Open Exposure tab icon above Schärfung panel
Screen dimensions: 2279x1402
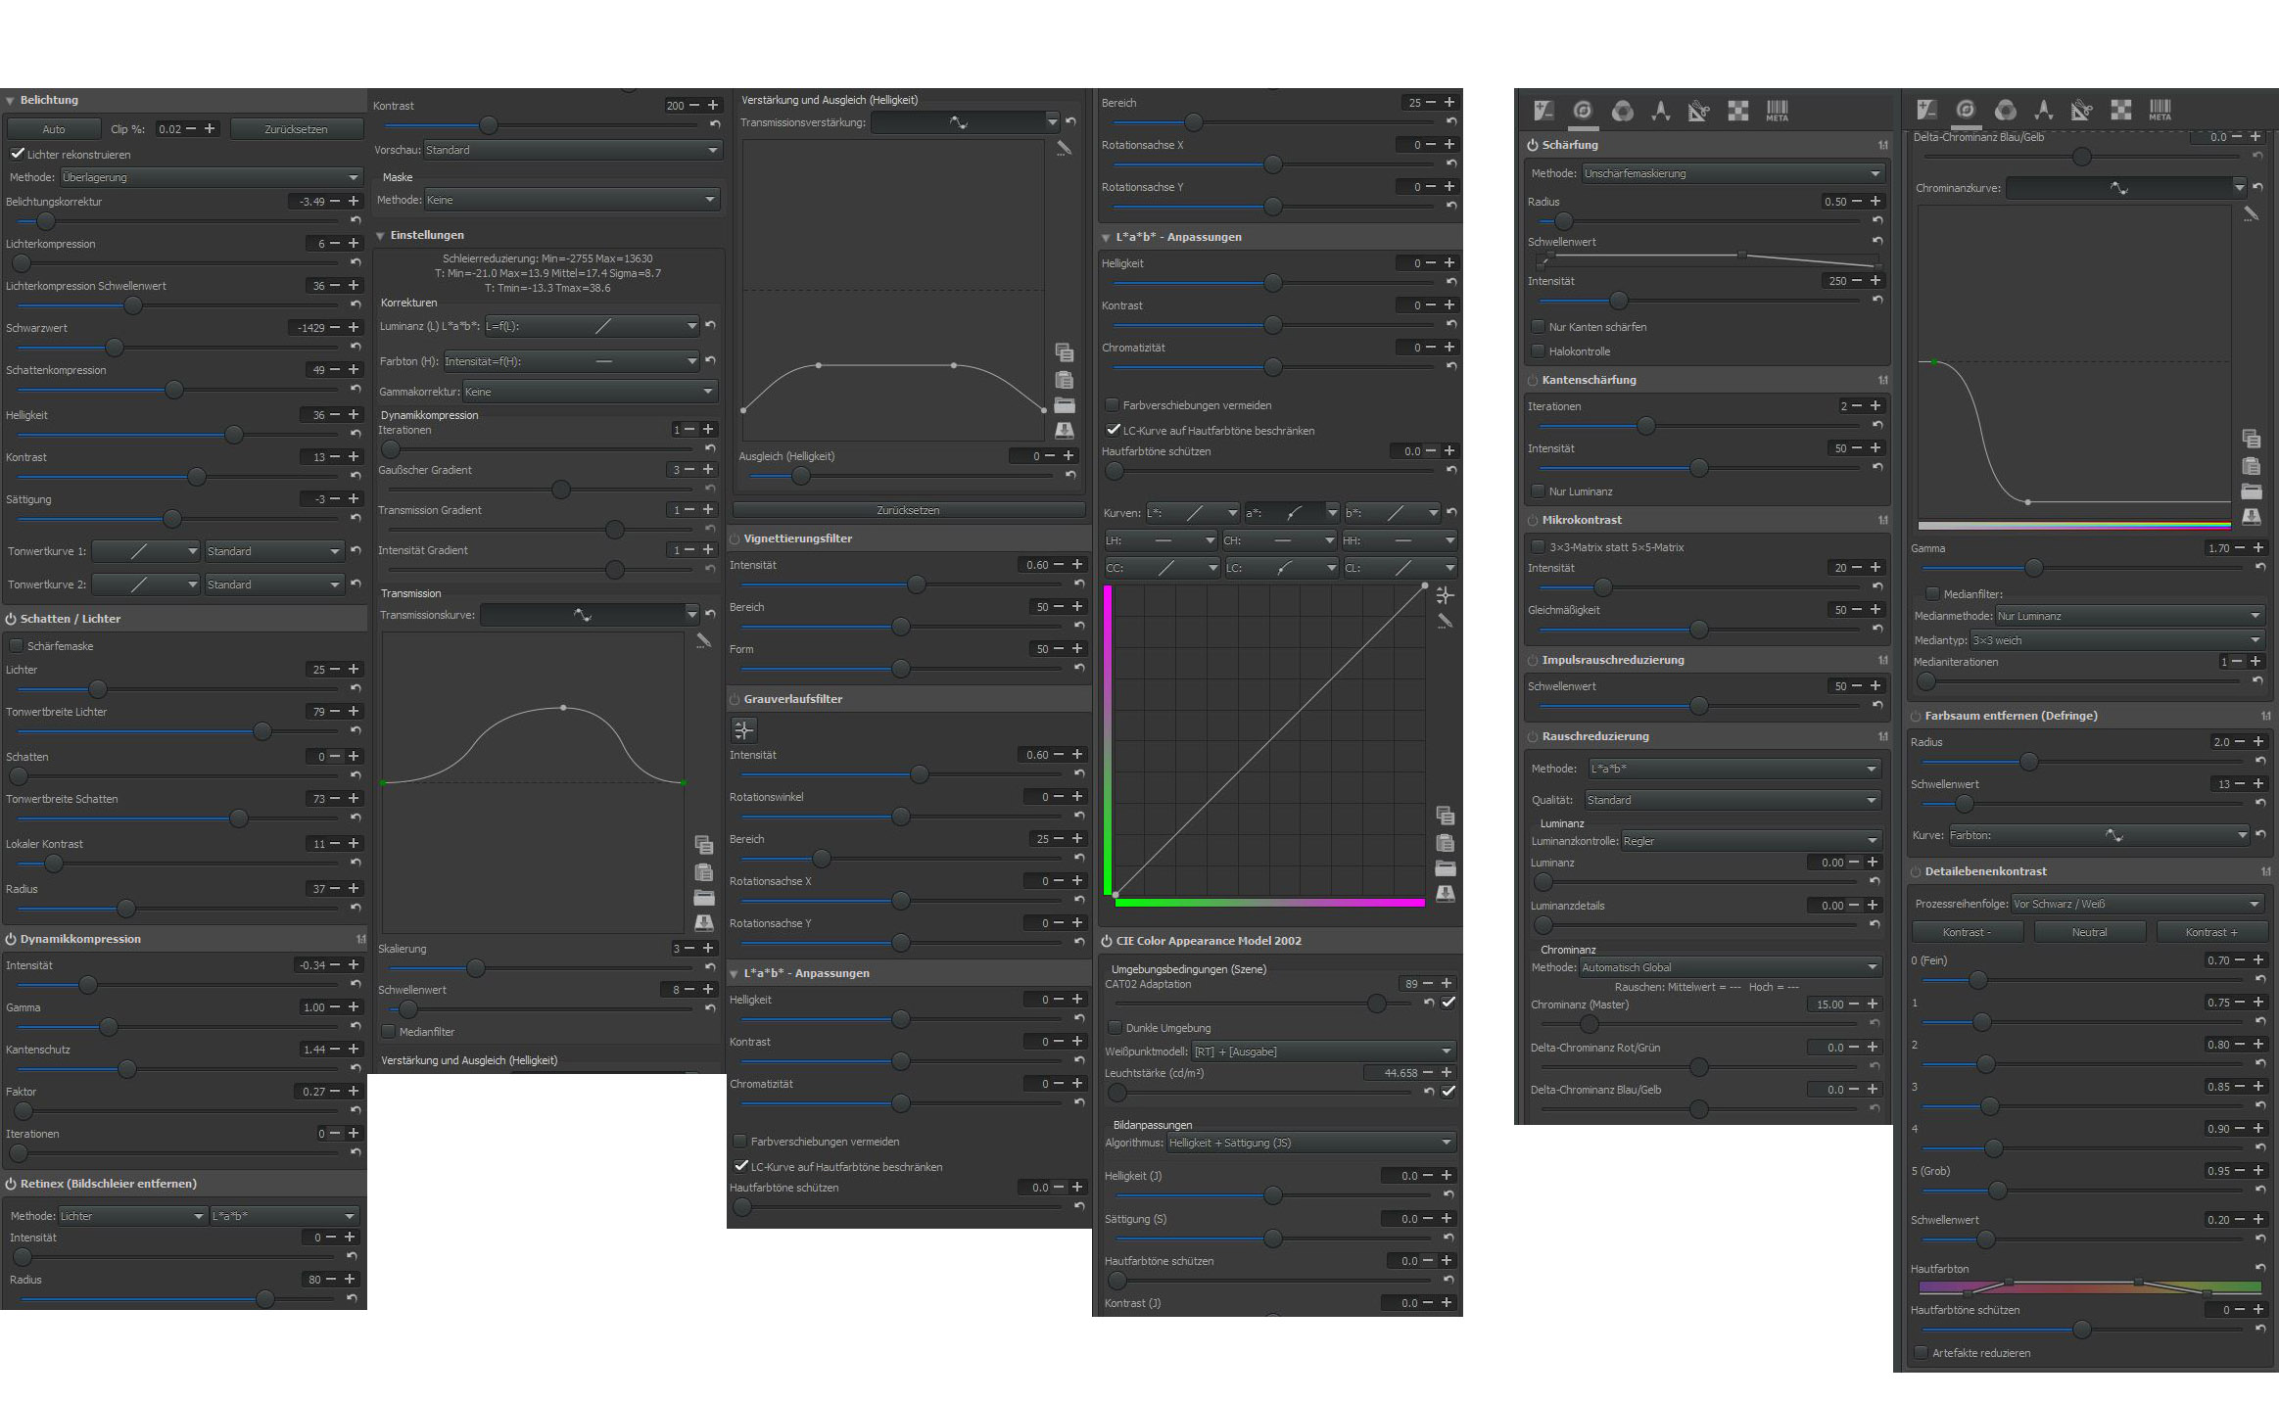[1543, 111]
